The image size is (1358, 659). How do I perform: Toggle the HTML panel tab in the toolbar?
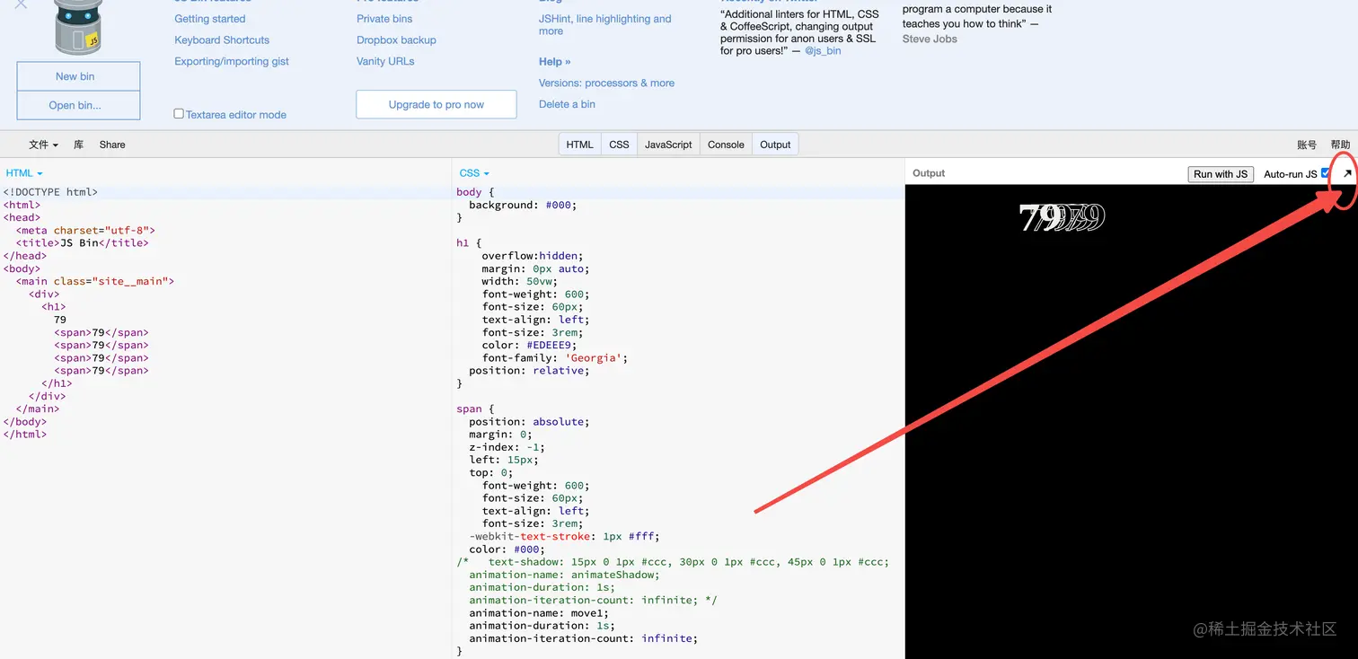[579, 145]
